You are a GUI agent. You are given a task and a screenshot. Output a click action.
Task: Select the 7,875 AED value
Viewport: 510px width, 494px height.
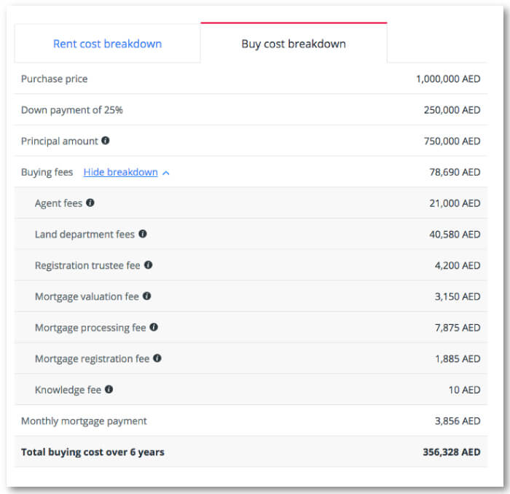click(458, 327)
